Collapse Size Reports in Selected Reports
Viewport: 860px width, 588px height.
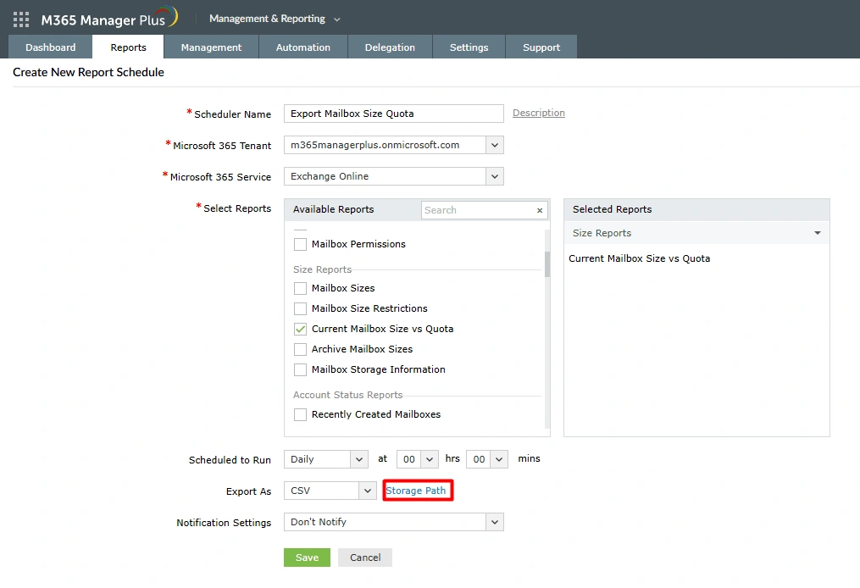816,232
